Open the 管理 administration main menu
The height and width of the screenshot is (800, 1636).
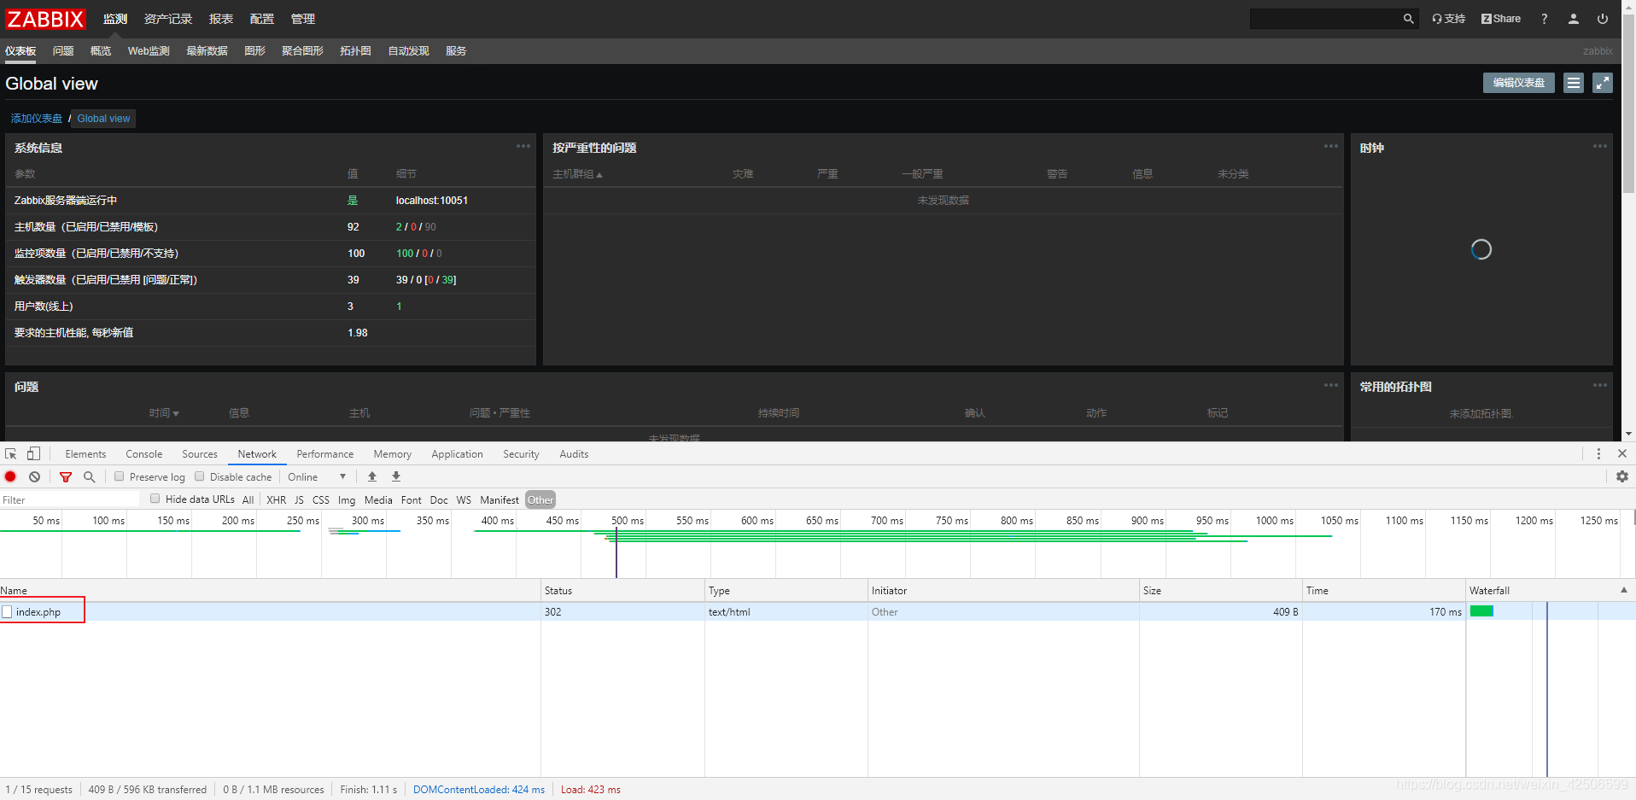tap(303, 19)
